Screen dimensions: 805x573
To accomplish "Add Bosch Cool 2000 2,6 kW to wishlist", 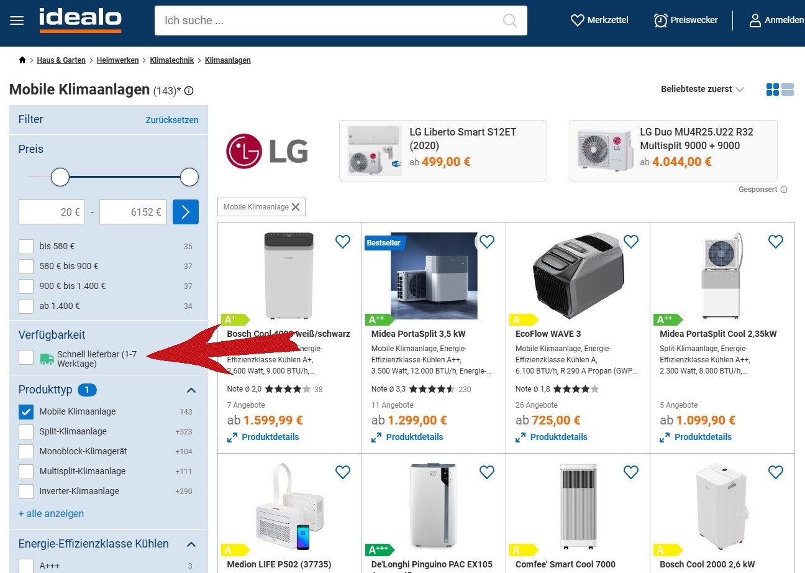I will click(776, 472).
